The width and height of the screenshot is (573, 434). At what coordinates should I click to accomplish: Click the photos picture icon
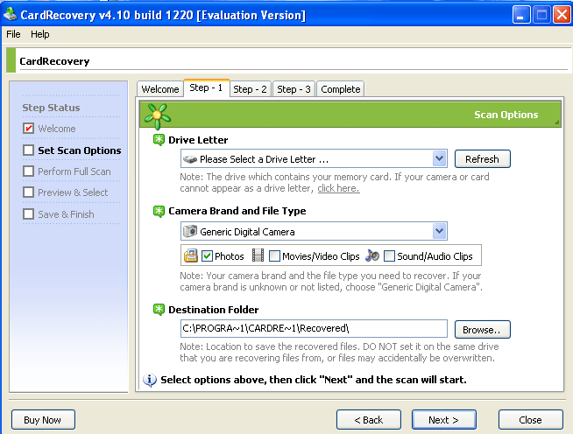coord(191,255)
